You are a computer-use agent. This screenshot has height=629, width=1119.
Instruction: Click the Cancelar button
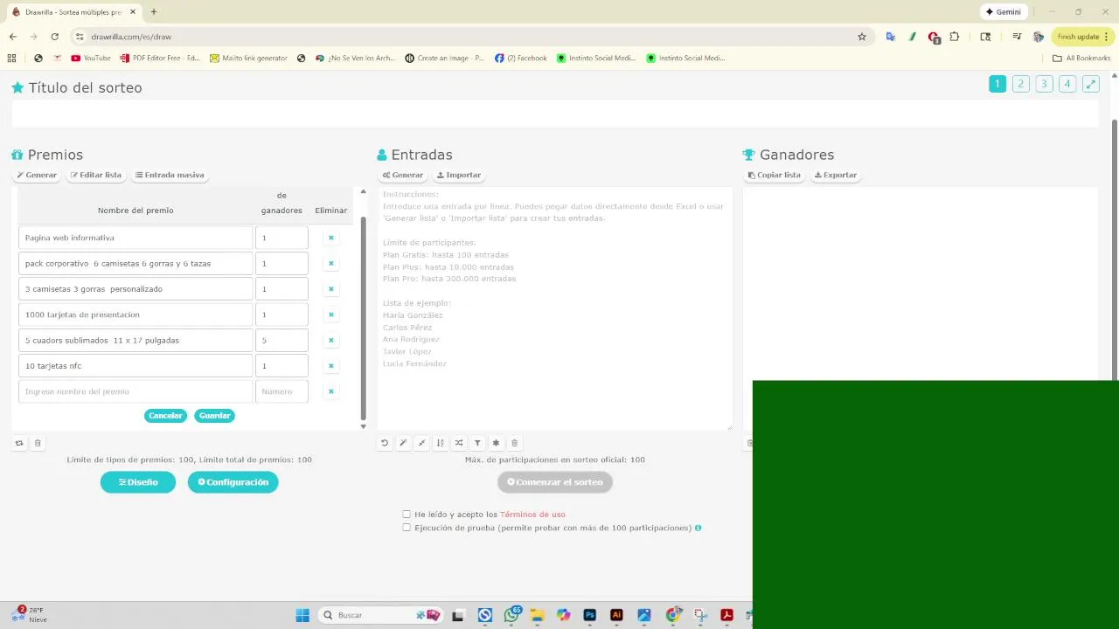click(165, 416)
